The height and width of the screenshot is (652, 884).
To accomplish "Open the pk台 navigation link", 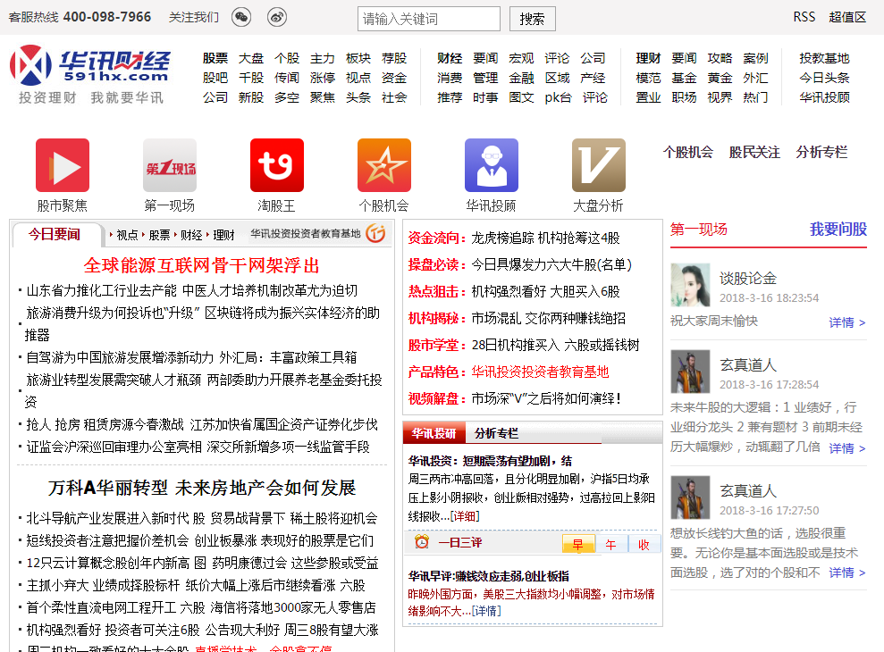I will pos(558,97).
